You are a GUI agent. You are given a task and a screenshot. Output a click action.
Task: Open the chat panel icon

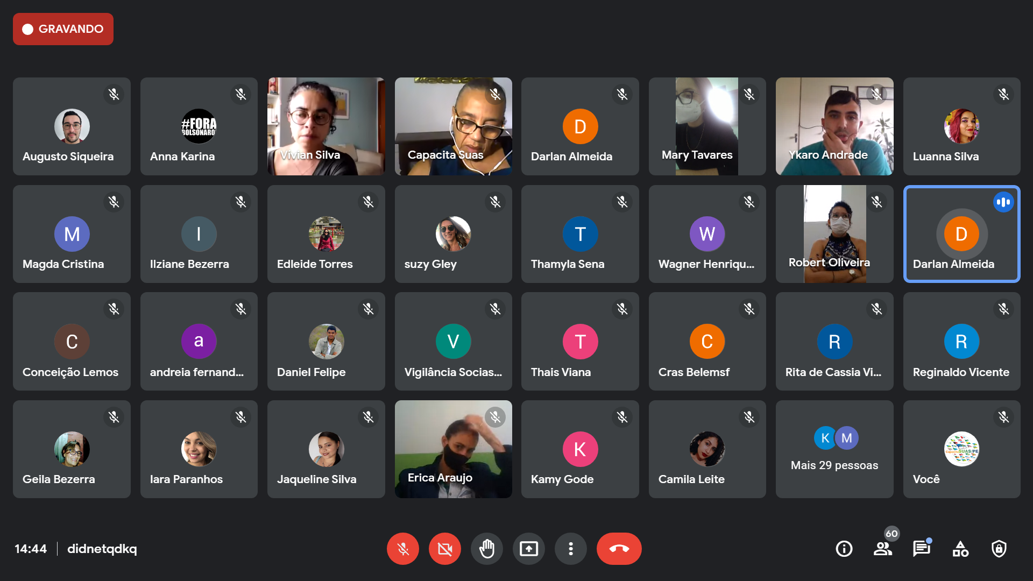pyautogui.click(x=922, y=549)
